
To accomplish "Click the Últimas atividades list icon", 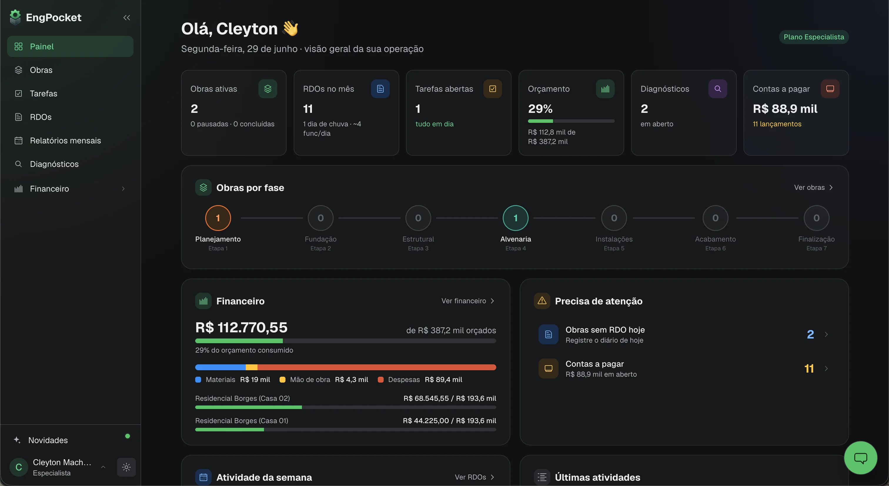I will click(542, 477).
